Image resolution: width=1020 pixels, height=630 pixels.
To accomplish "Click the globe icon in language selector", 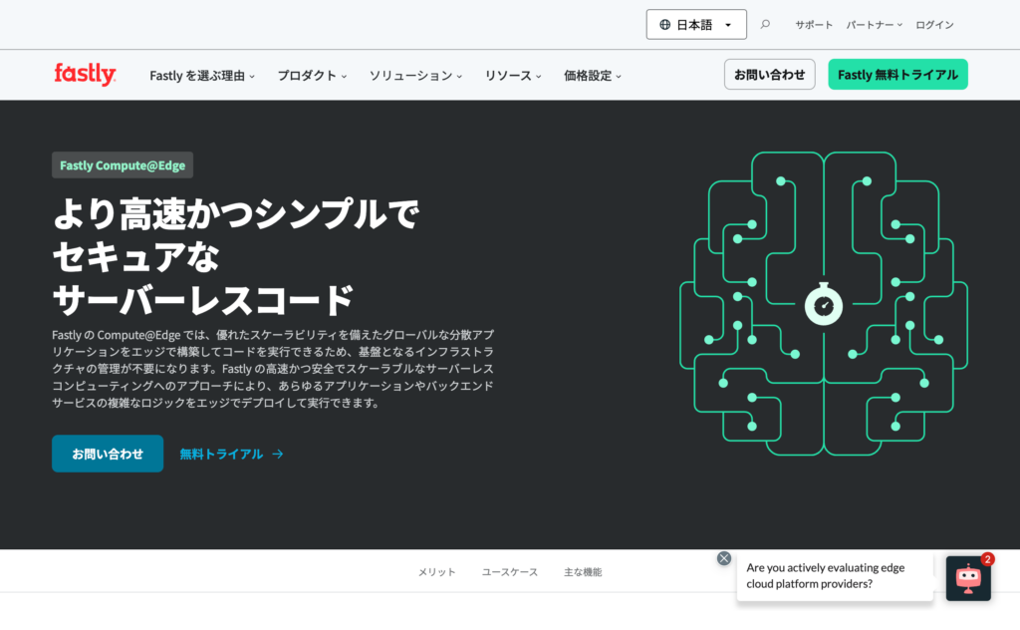I will pyautogui.click(x=664, y=25).
